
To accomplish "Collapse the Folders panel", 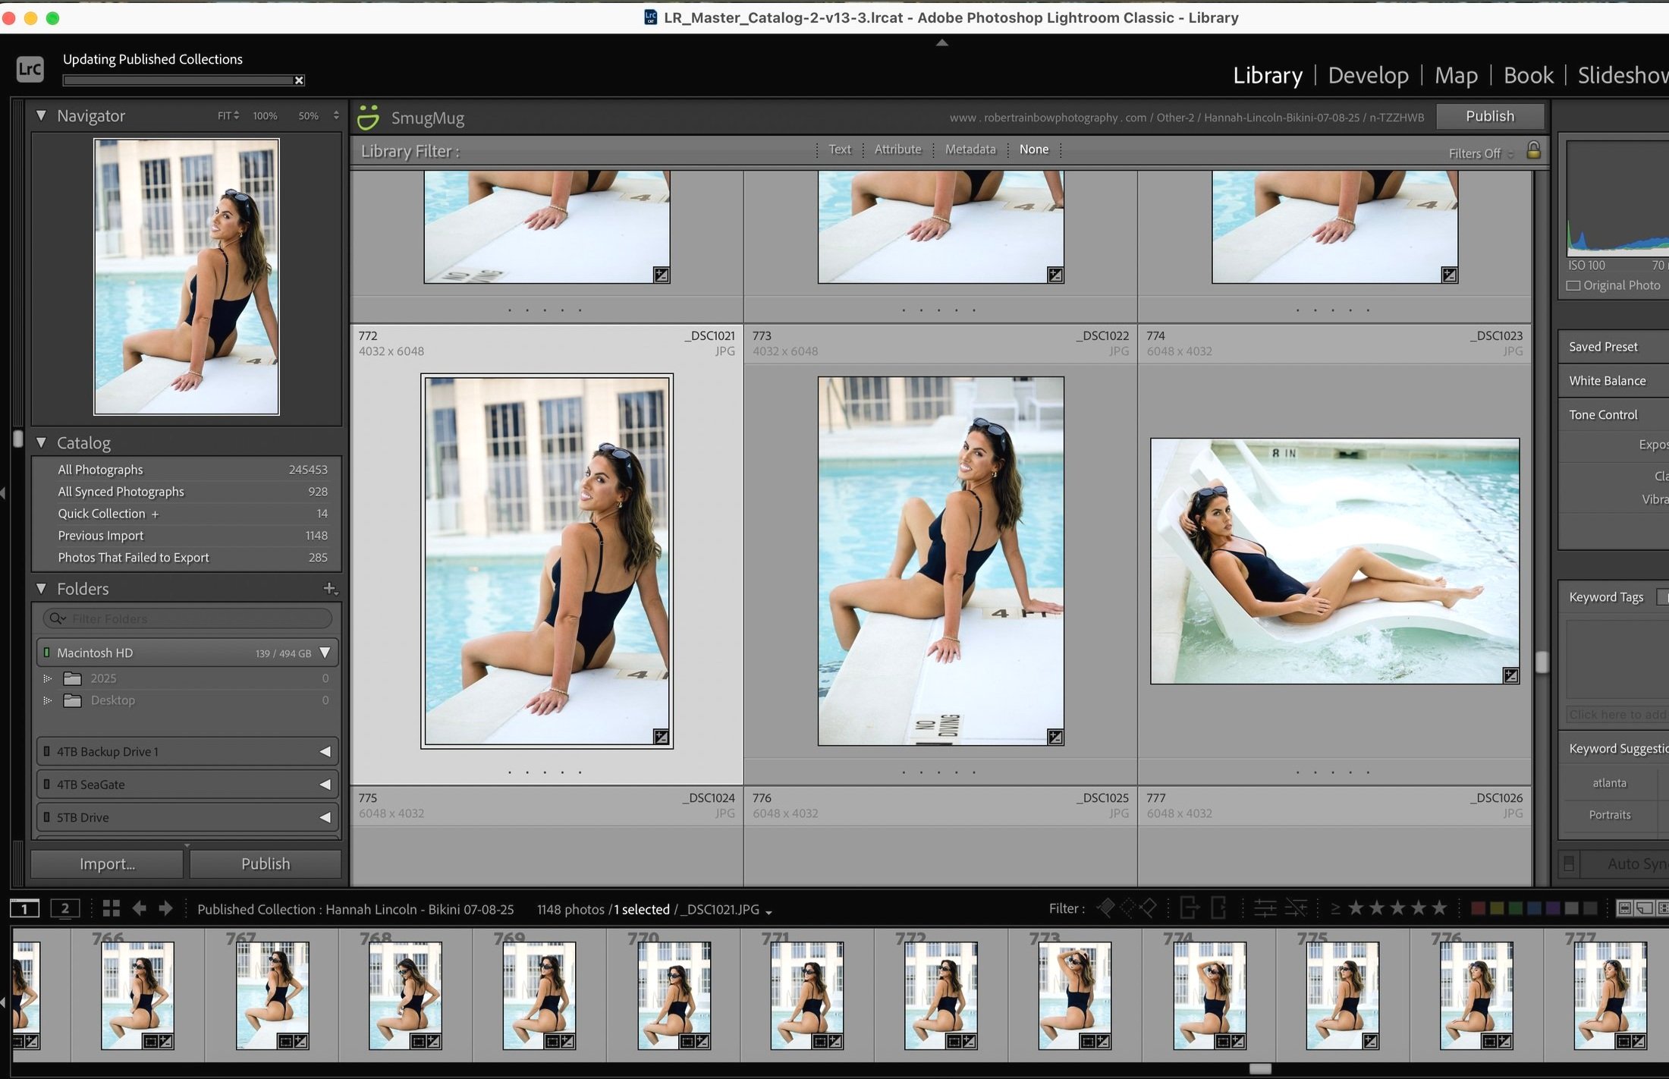I will pyautogui.click(x=41, y=588).
